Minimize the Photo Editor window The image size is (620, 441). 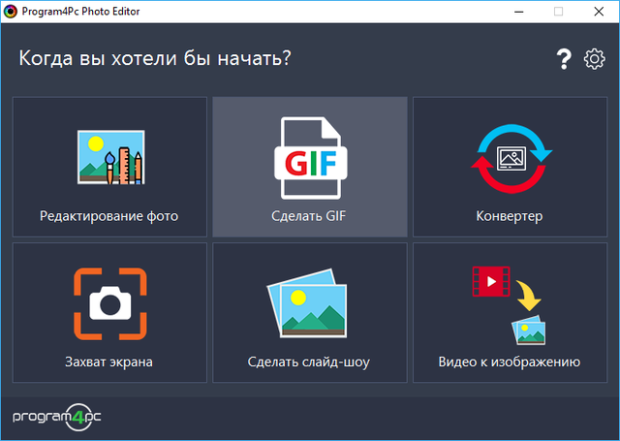pyautogui.click(x=513, y=12)
